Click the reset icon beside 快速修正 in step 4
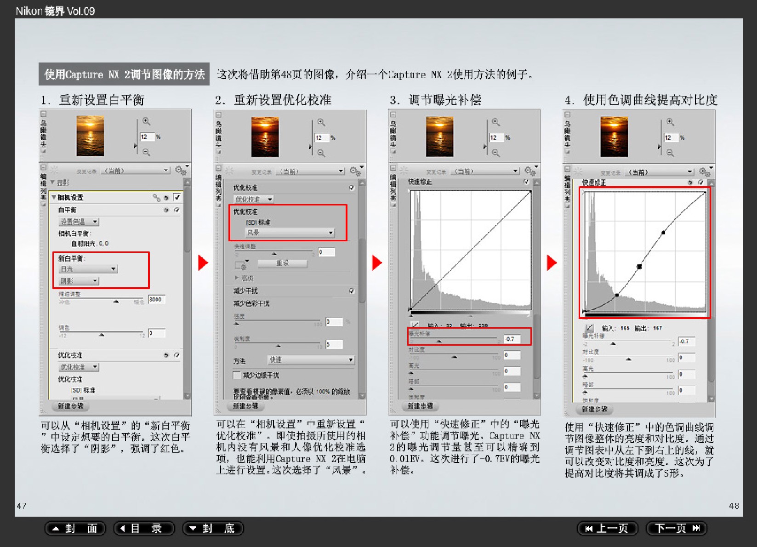 click(x=690, y=182)
